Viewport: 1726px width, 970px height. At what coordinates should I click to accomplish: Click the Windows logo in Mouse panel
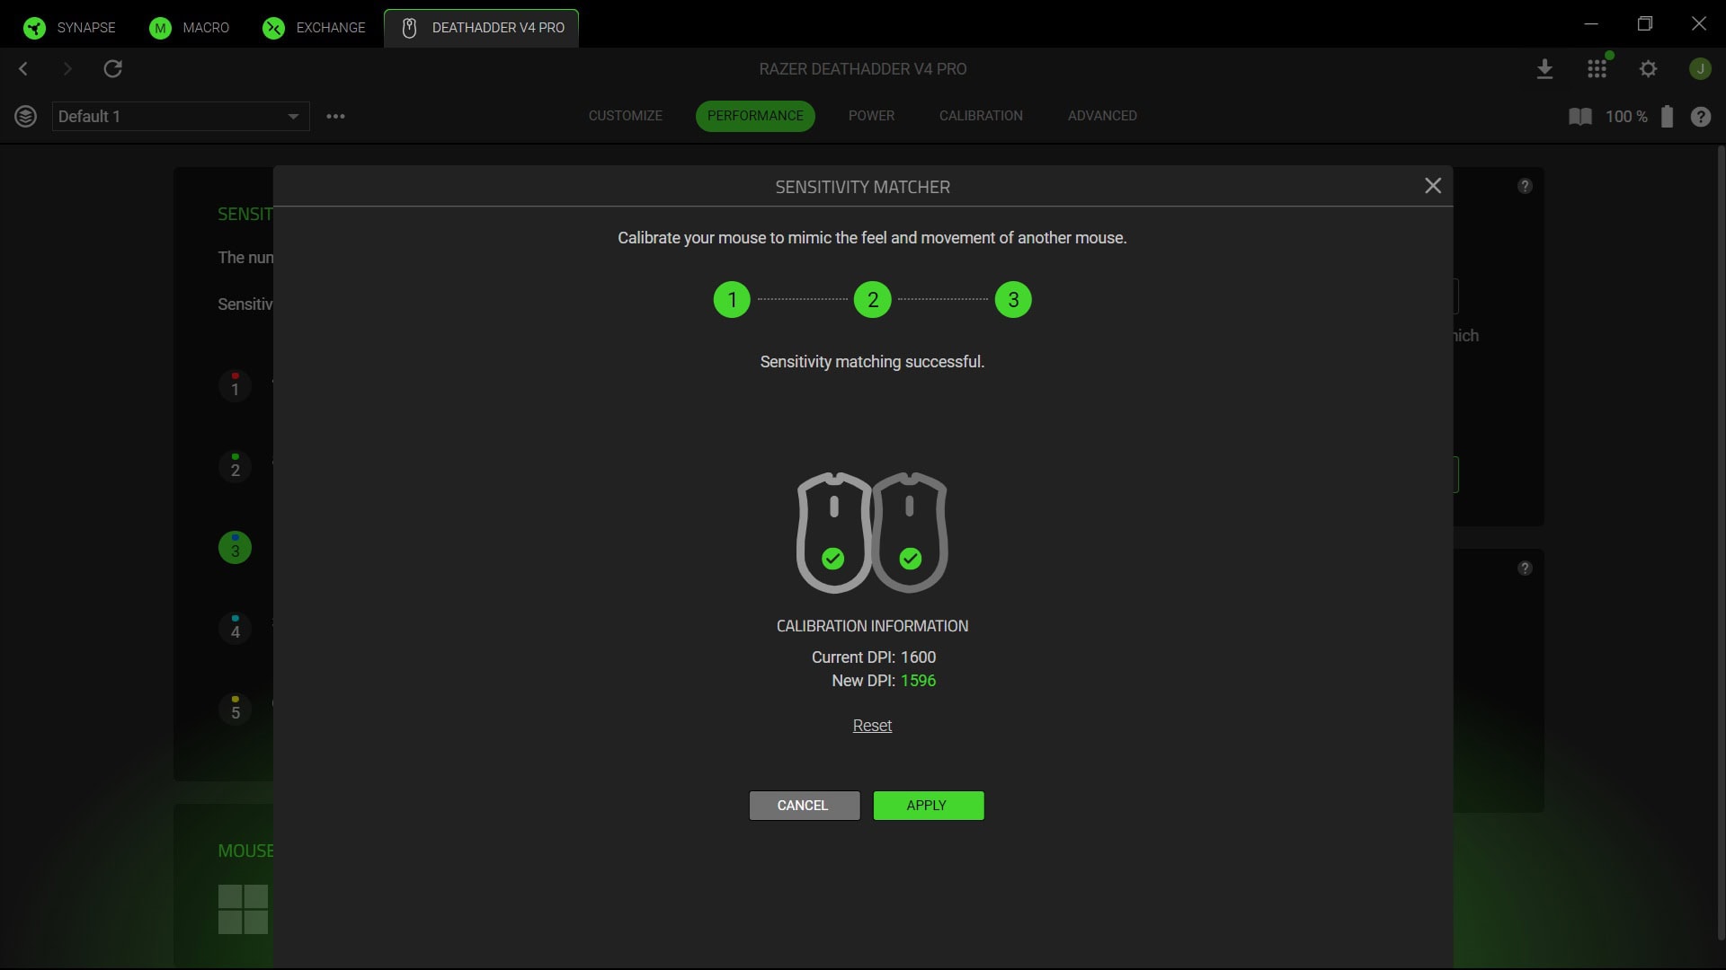click(243, 910)
